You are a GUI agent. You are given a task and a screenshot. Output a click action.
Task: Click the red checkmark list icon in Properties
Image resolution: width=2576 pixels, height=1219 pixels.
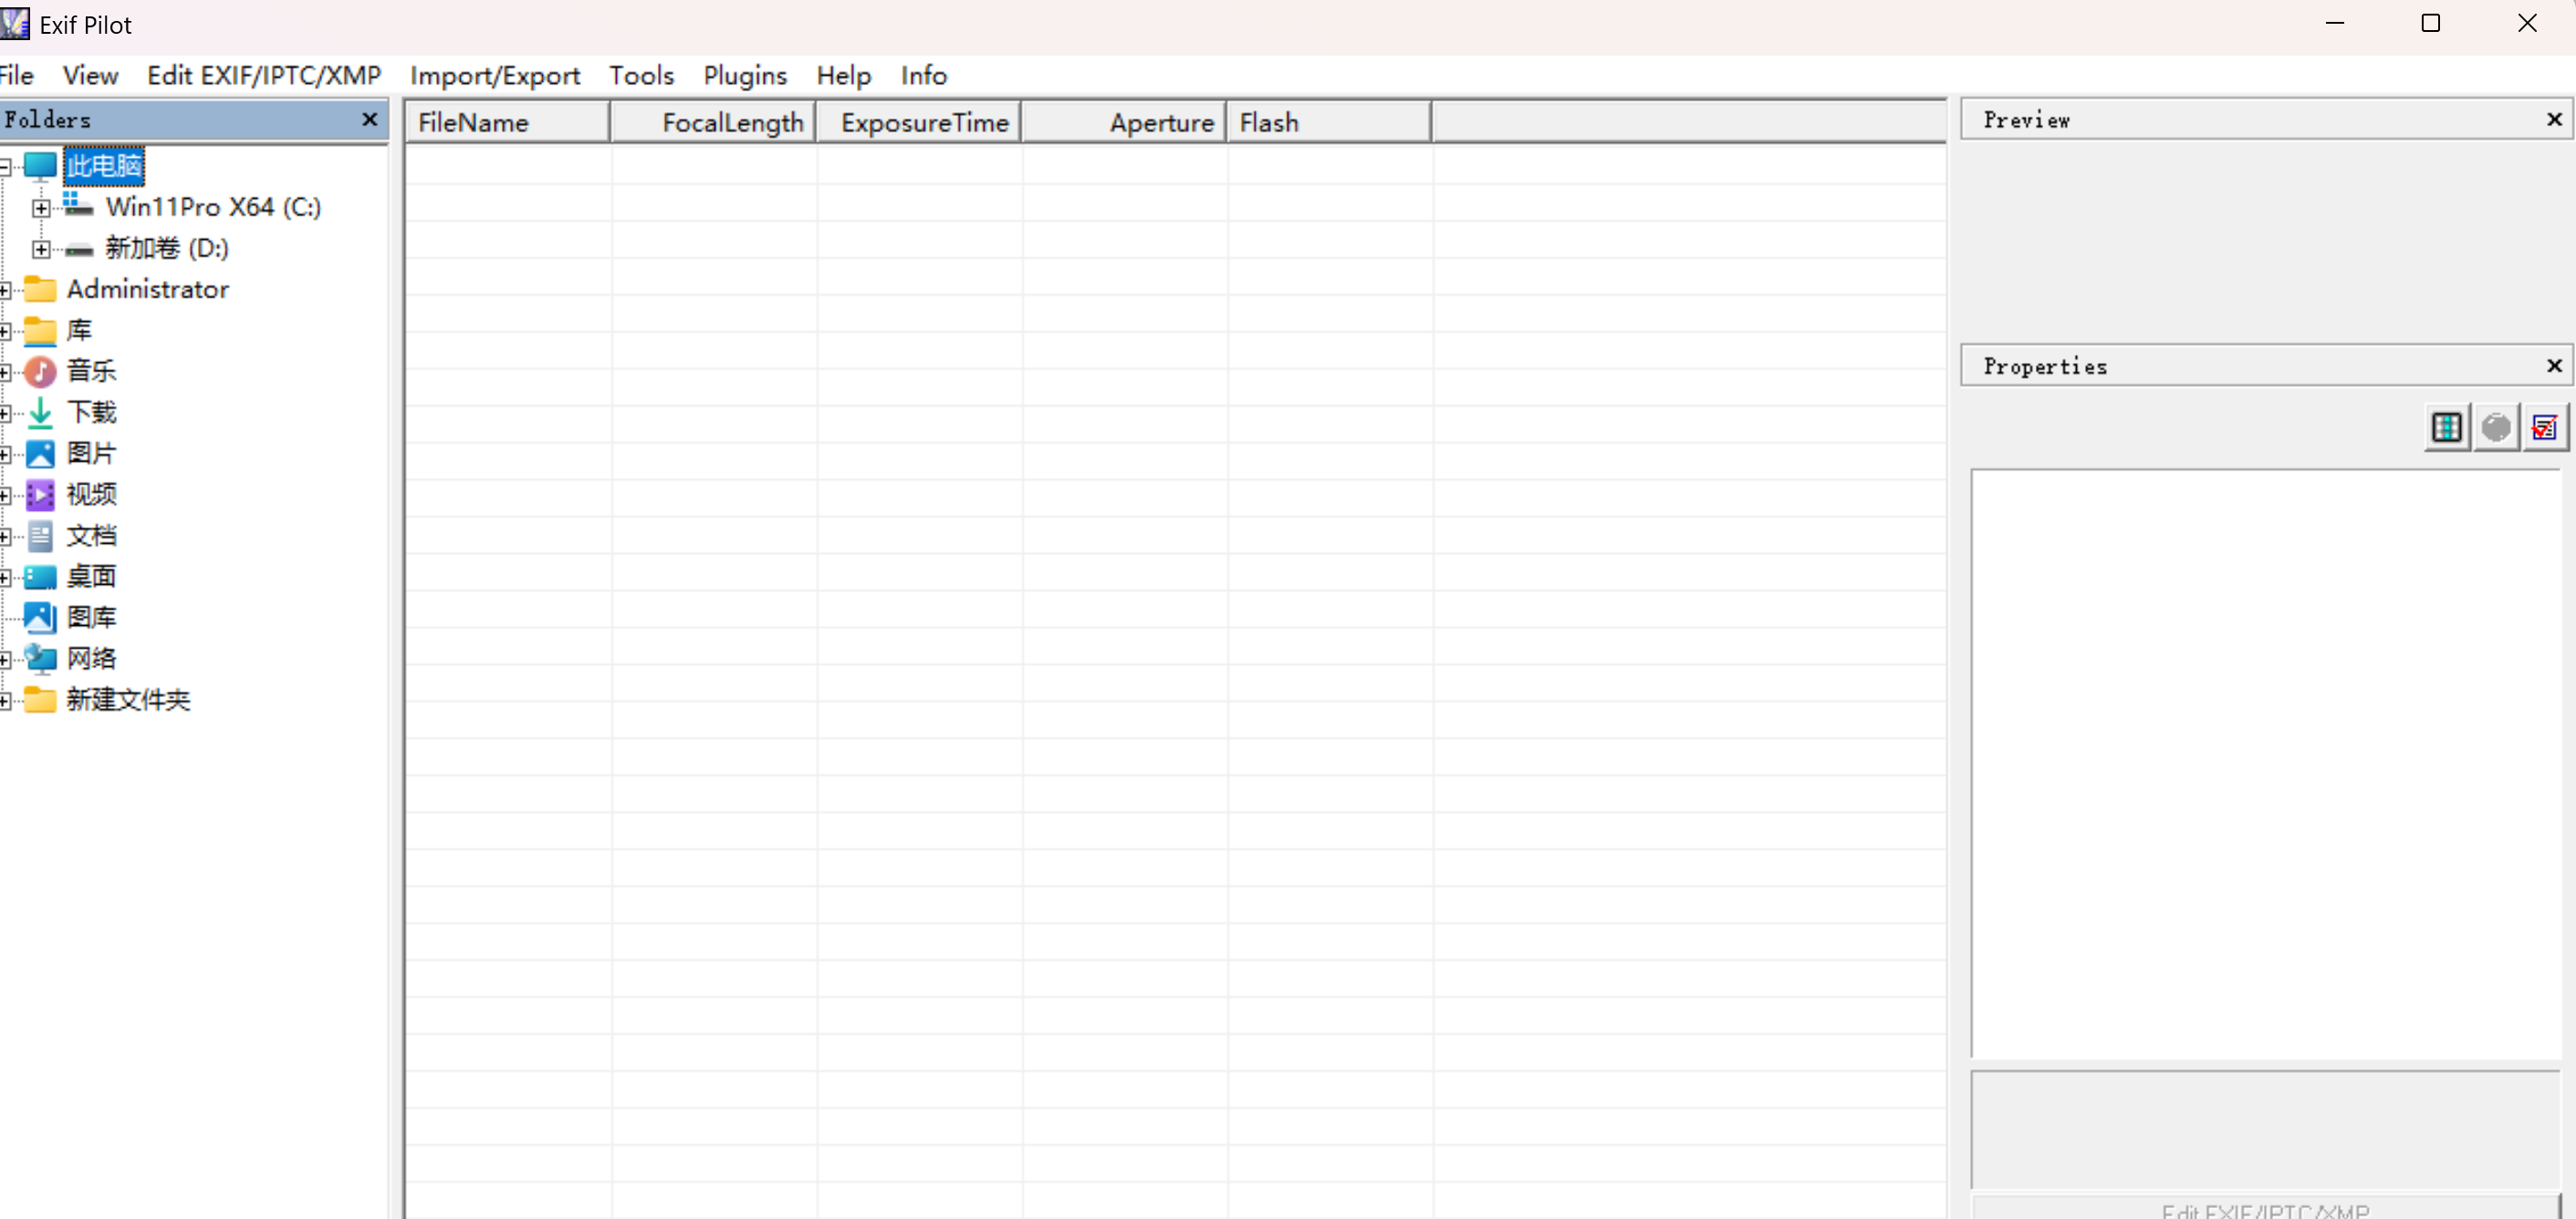click(2544, 428)
